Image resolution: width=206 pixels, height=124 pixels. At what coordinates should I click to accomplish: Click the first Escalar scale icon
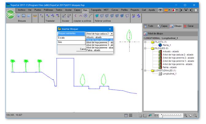click(64, 16)
